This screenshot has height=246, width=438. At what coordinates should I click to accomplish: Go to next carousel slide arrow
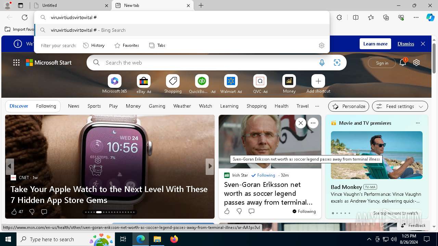pos(210,166)
